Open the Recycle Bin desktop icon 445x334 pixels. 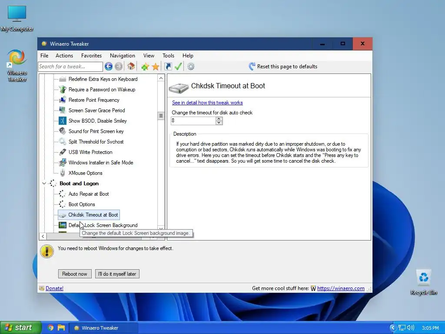click(423, 282)
